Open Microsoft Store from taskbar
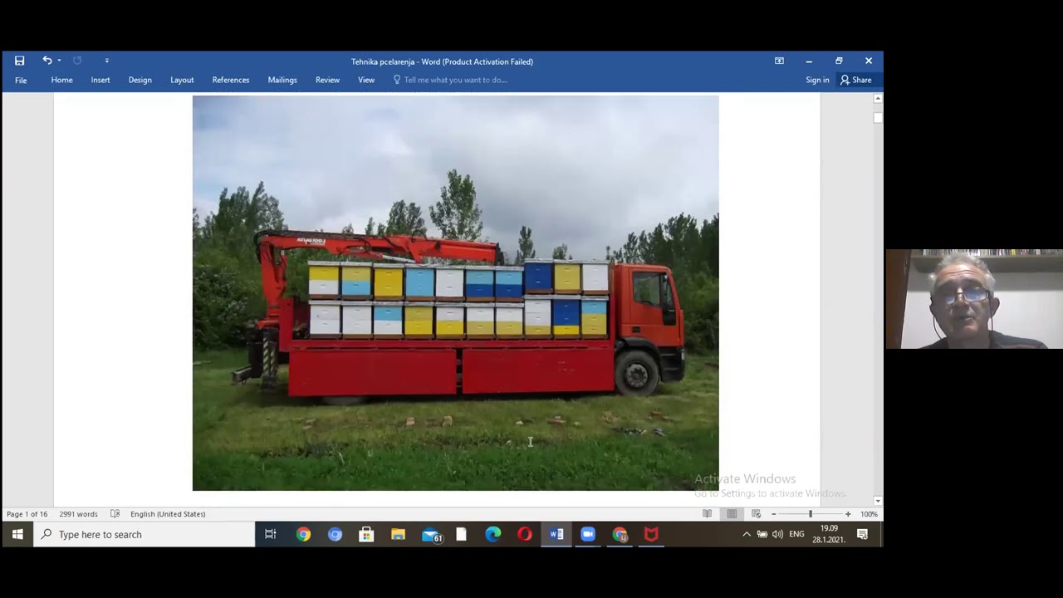 click(366, 534)
